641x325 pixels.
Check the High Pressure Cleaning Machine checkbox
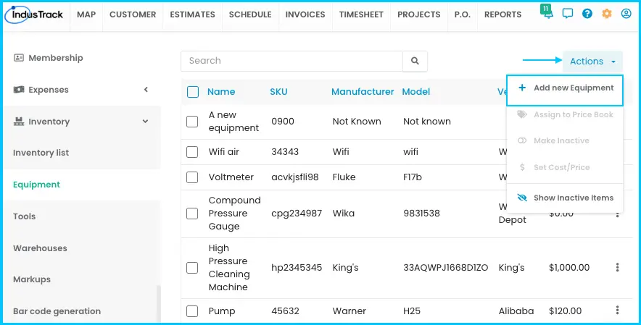tap(192, 268)
